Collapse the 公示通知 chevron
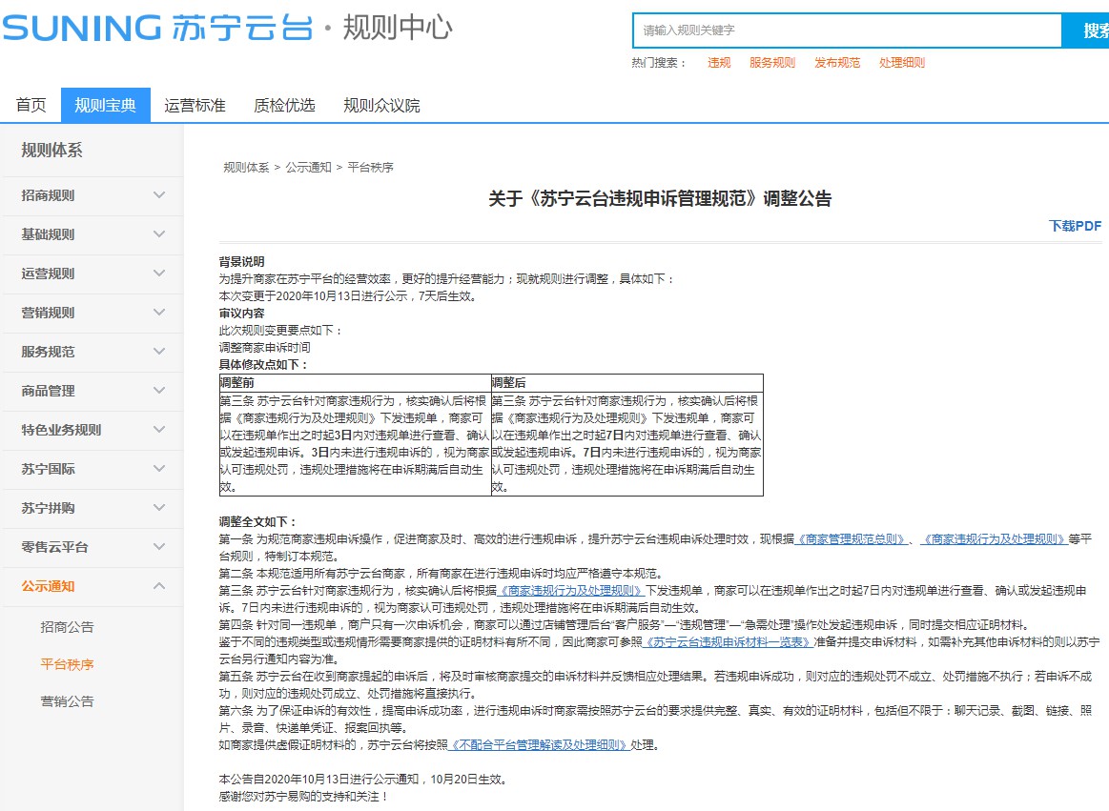The height and width of the screenshot is (811, 1109). pyautogui.click(x=159, y=585)
